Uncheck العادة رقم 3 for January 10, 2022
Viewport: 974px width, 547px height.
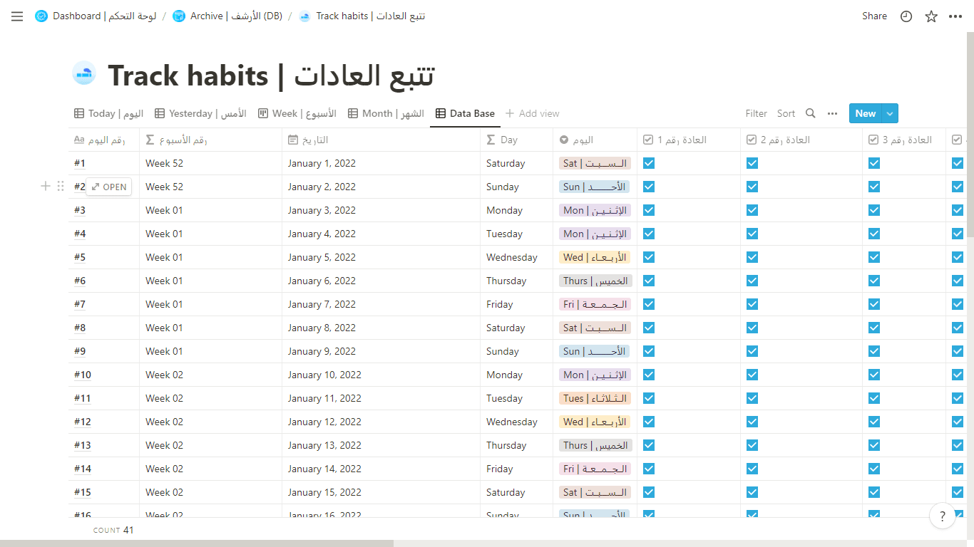tap(873, 374)
